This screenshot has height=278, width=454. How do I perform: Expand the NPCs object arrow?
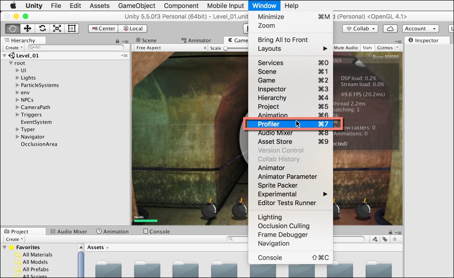point(18,100)
